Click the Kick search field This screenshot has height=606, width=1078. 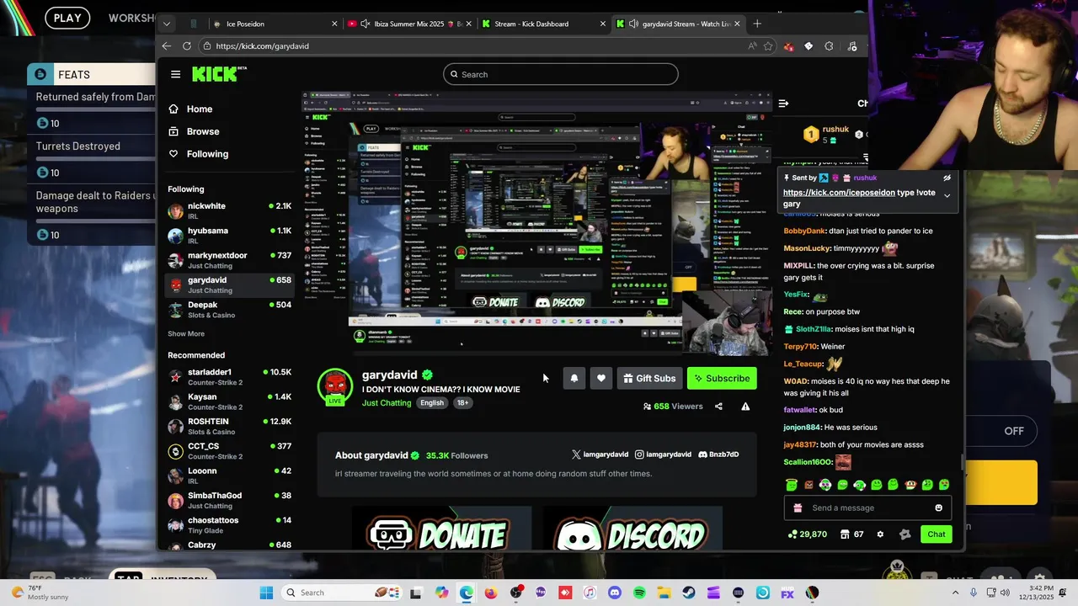click(560, 74)
